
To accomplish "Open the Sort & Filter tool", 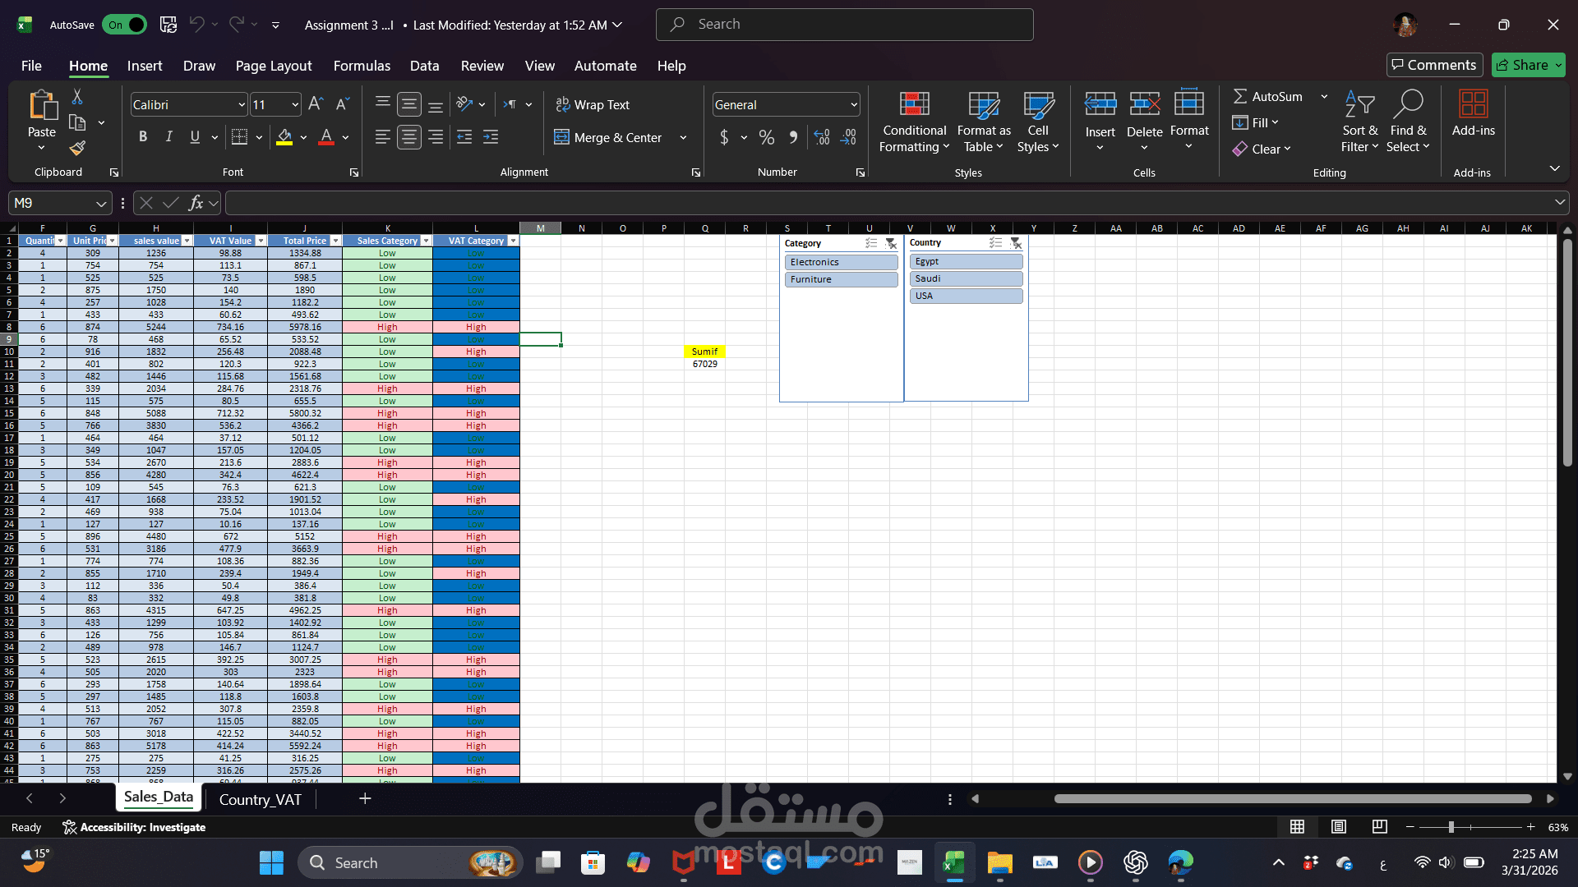I will pos(1359,121).
